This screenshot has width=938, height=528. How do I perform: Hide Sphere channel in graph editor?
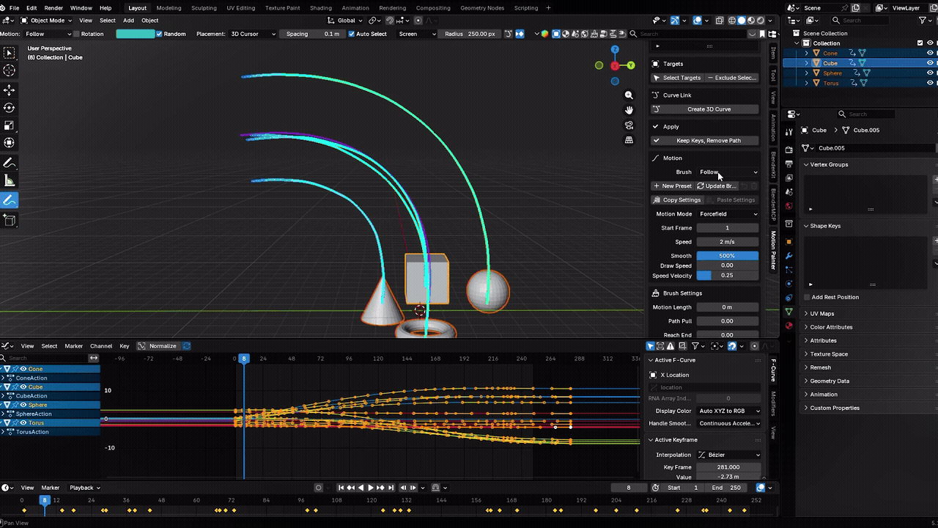click(23, 405)
